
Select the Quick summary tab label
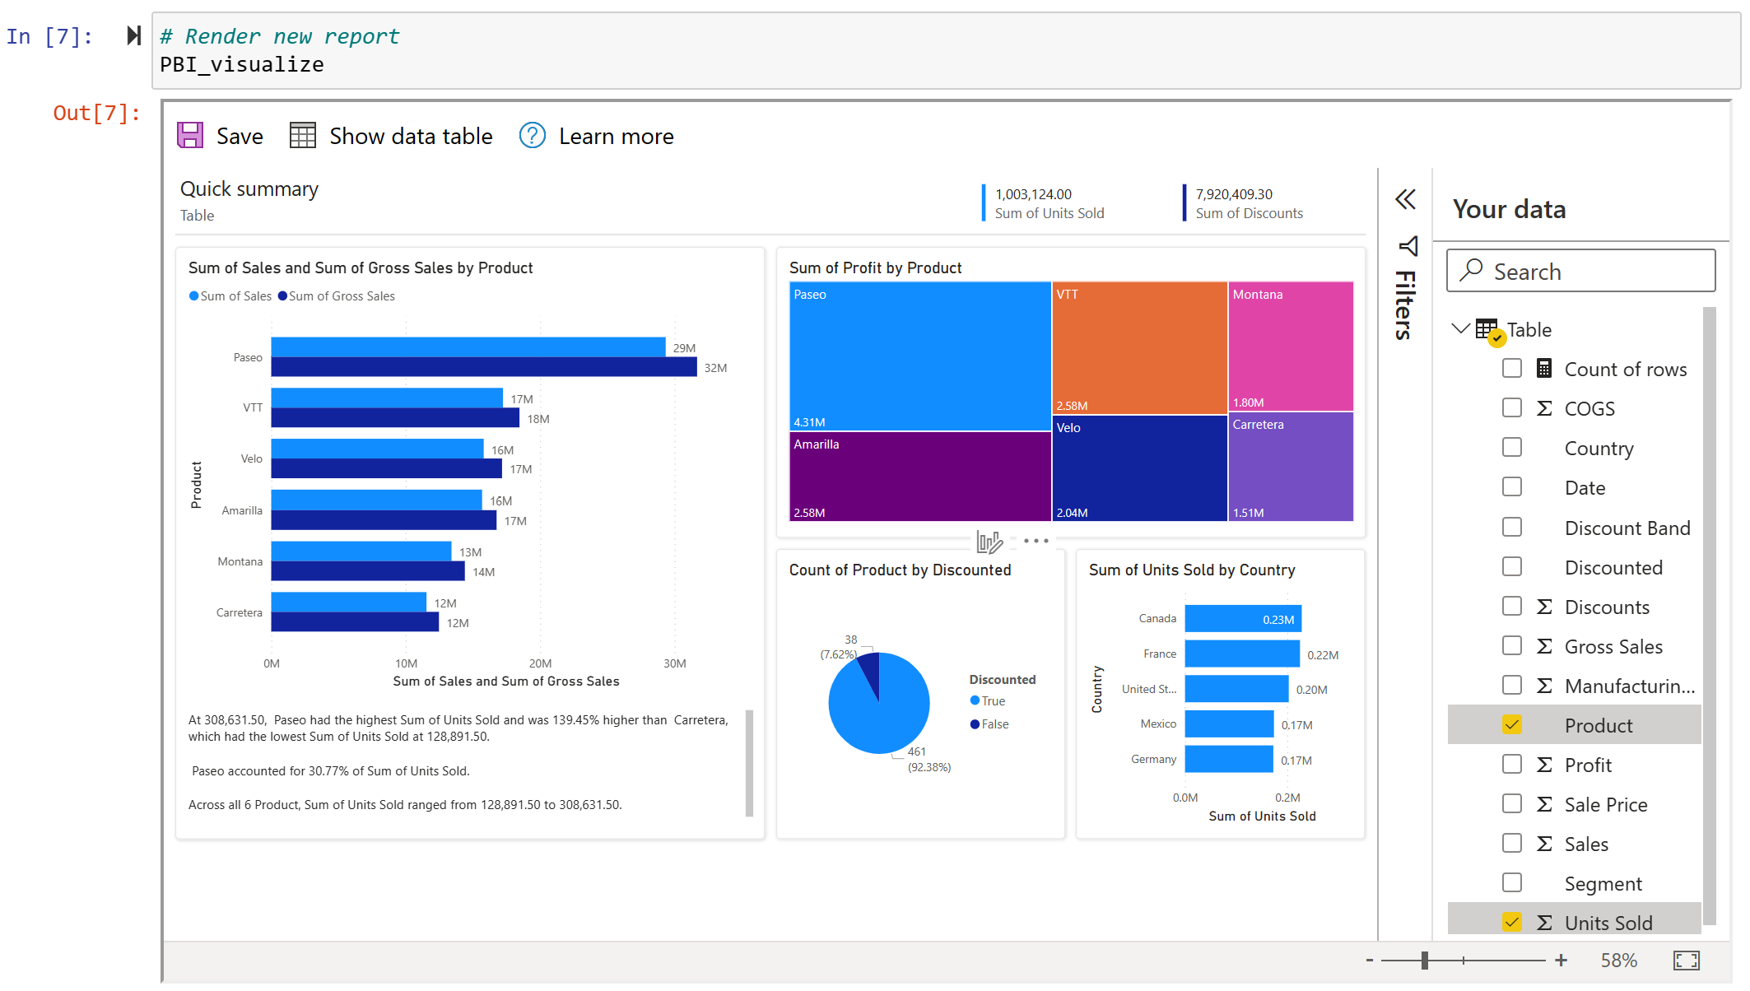coord(250,188)
